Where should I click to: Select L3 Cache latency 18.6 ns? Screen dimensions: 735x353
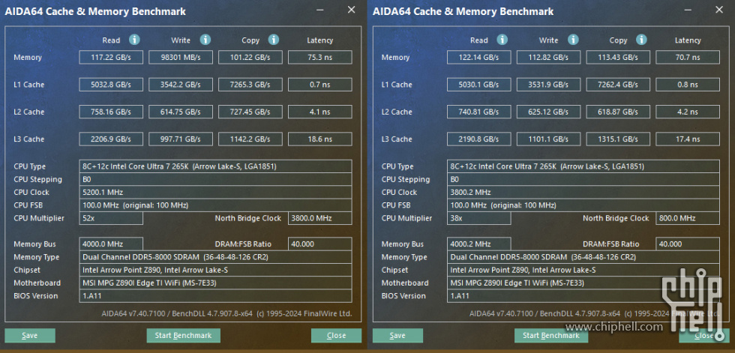tap(319, 139)
